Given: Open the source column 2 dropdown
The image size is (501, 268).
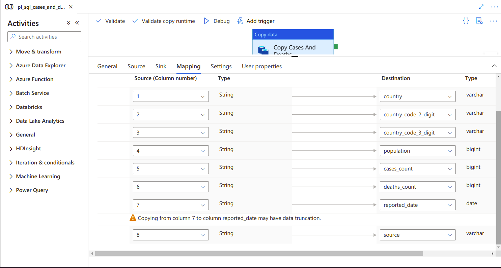Looking at the screenshot, I should (x=171, y=115).
